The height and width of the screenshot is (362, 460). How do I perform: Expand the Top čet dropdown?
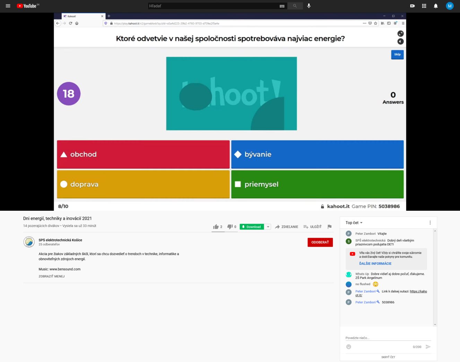(x=354, y=223)
